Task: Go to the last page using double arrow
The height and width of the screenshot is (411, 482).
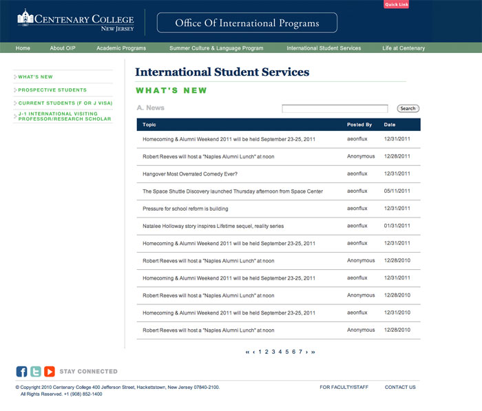Action: [313, 352]
